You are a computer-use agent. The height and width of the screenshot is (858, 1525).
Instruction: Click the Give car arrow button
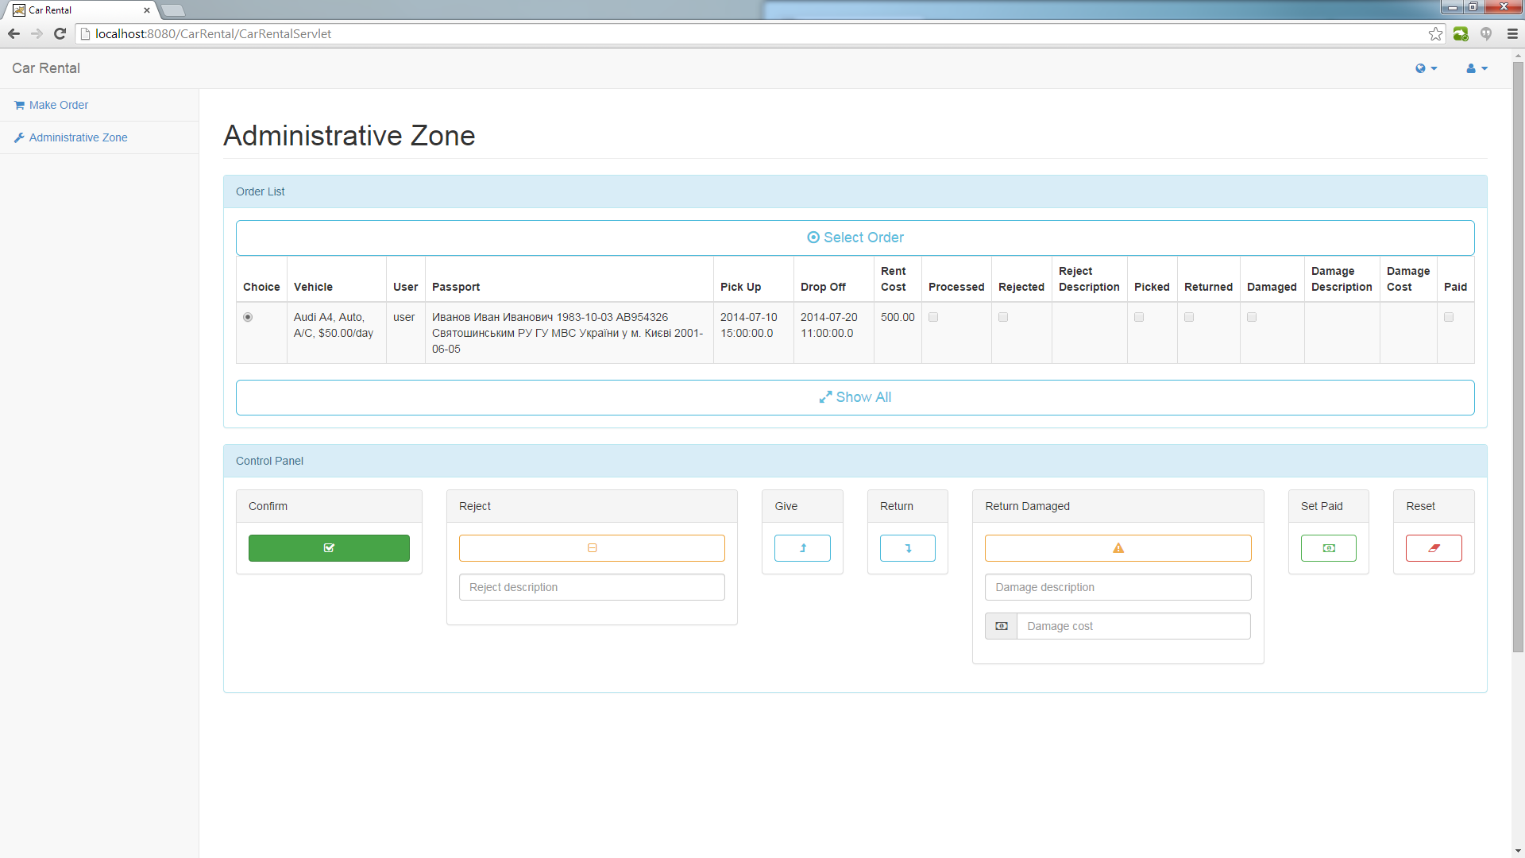[802, 548]
